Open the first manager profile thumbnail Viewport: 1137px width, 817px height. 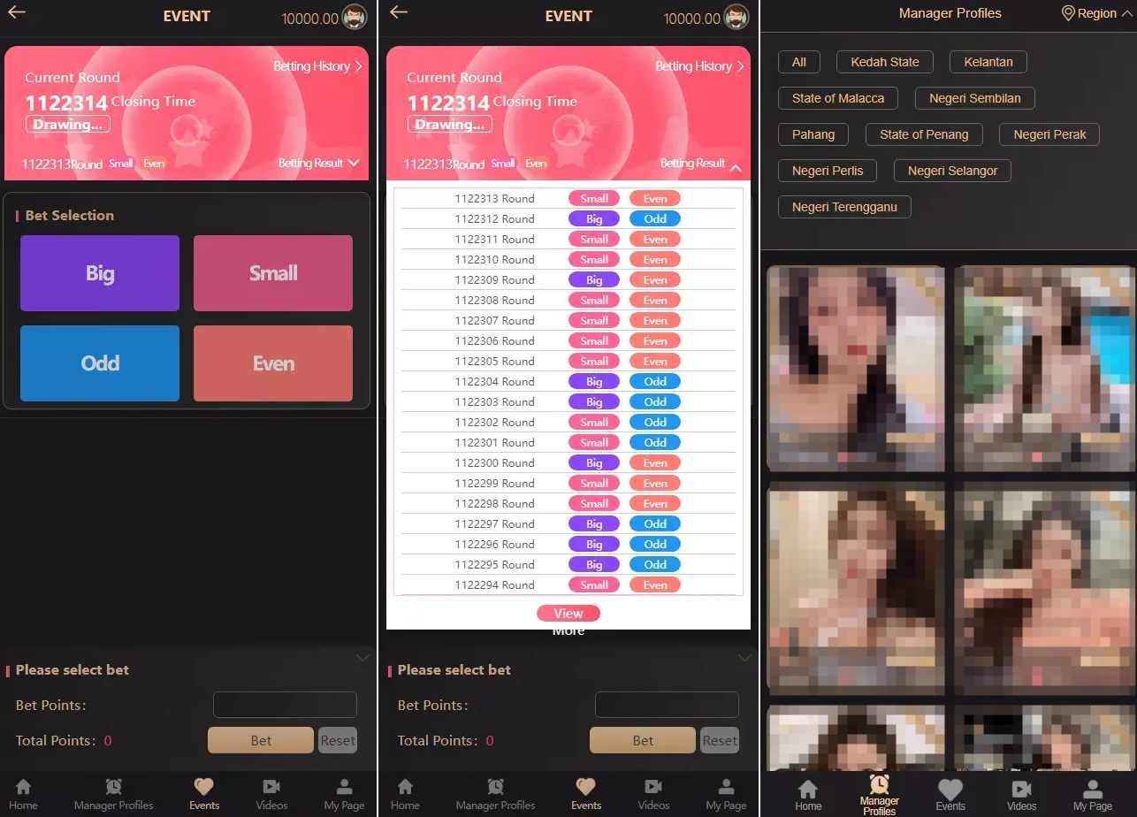[x=855, y=368]
